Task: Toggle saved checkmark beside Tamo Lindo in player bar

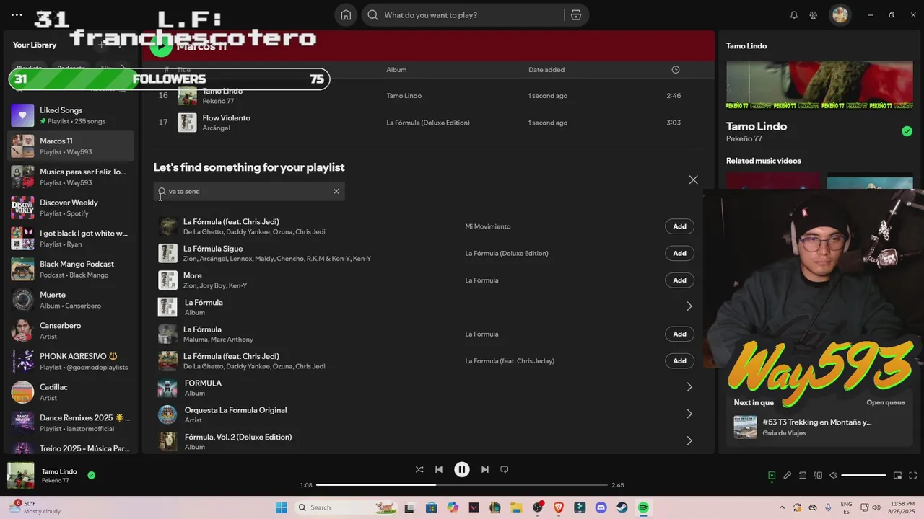Action: (x=92, y=476)
